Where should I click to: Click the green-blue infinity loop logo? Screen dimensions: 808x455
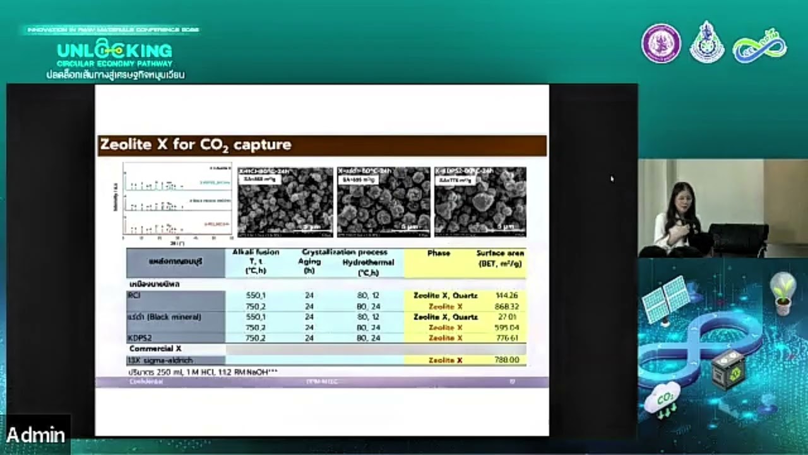(759, 46)
